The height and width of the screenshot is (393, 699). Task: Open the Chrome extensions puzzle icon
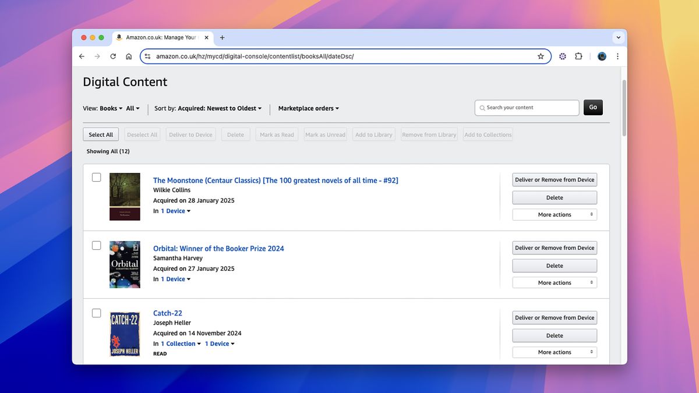(x=578, y=56)
